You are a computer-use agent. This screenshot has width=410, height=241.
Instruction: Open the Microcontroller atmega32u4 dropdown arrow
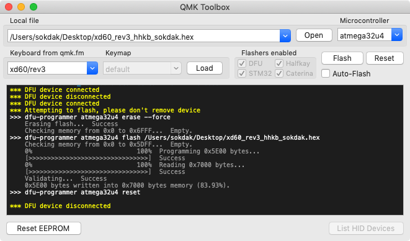(397, 35)
